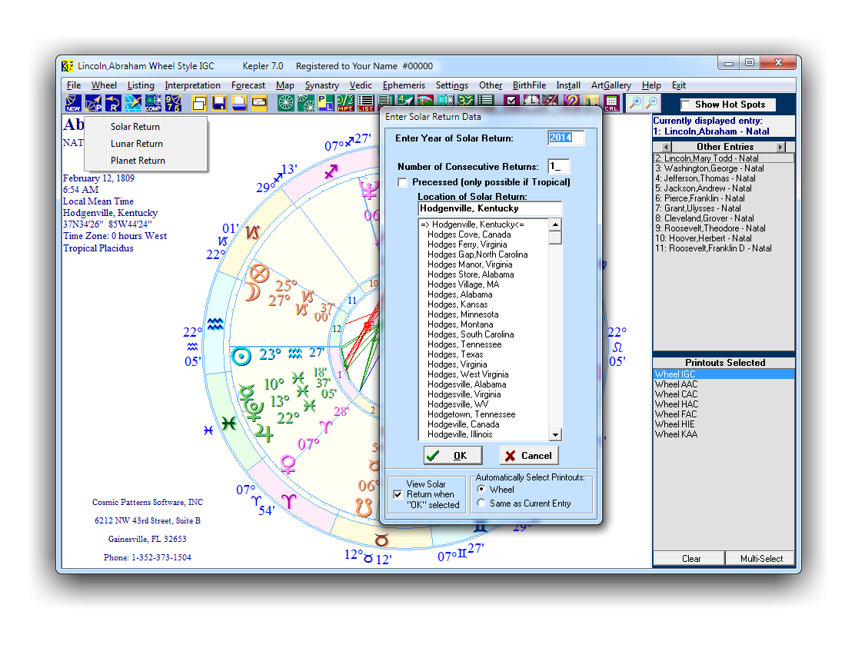The image size is (855, 658).
Task: Click the progressed chart 'P' toolbar icon
Action: tap(93, 102)
